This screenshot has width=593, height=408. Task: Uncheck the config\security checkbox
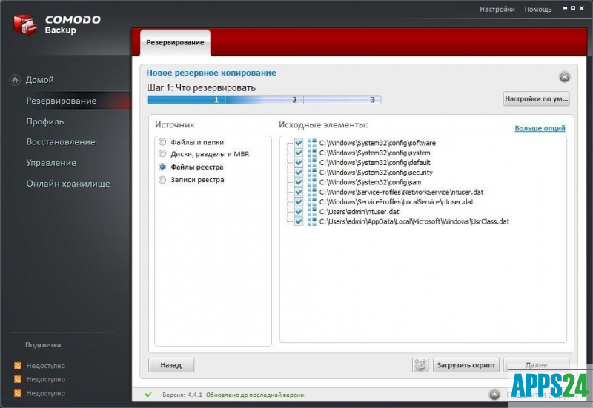299,172
